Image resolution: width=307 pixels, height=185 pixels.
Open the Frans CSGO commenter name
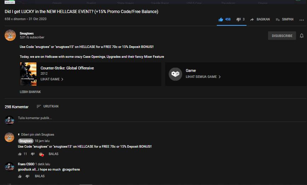pyautogui.click(x=26, y=164)
